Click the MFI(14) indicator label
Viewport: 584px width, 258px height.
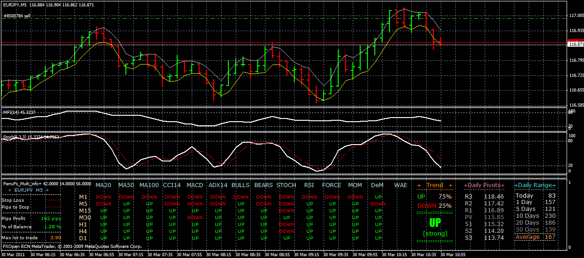(19, 112)
